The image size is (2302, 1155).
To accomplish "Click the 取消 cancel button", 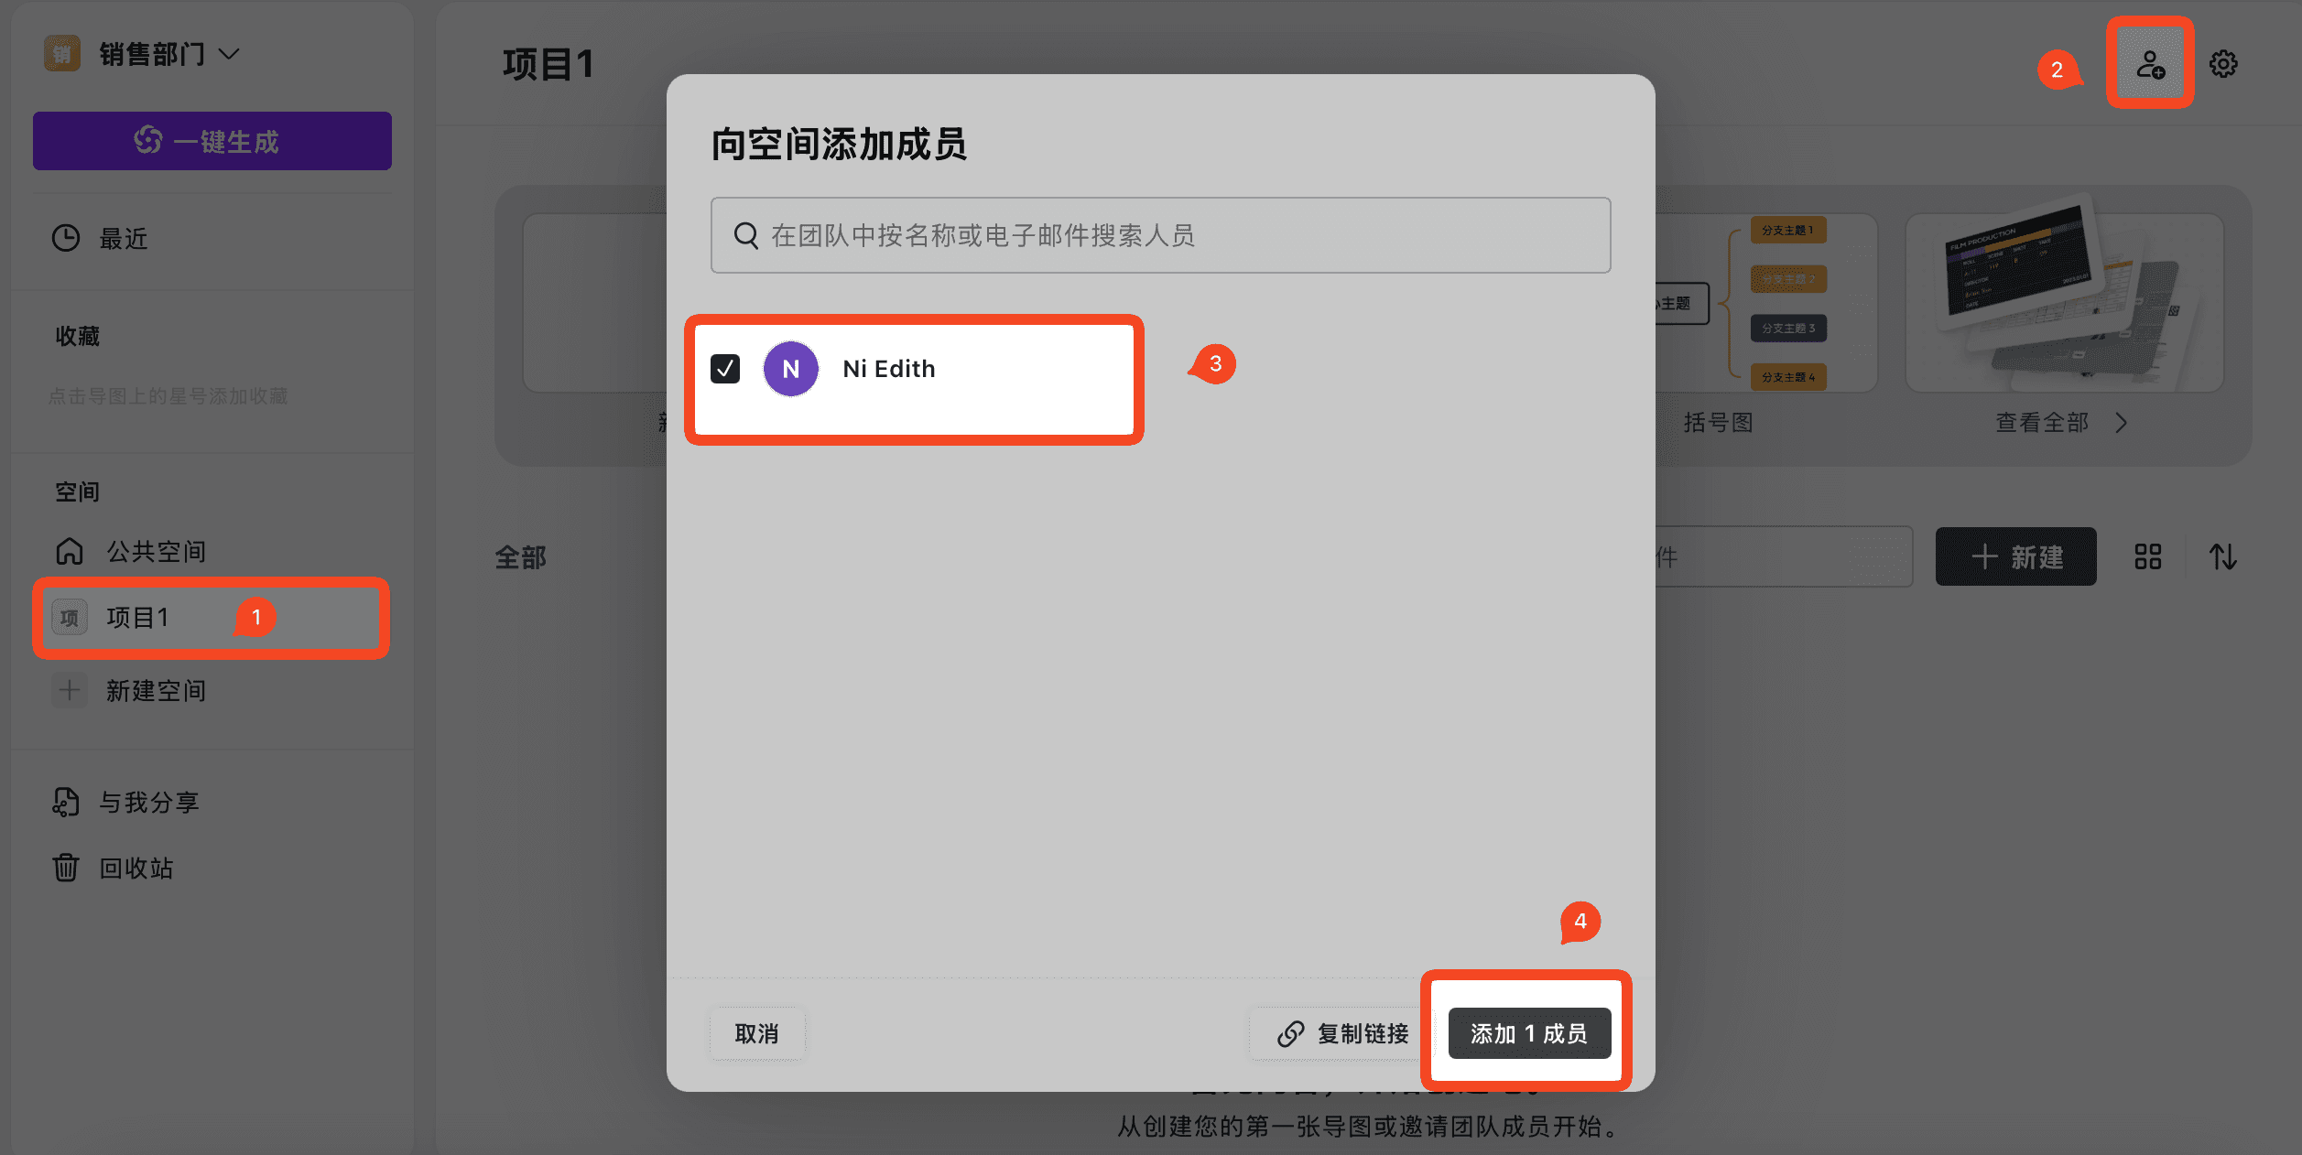I will click(756, 1033).
